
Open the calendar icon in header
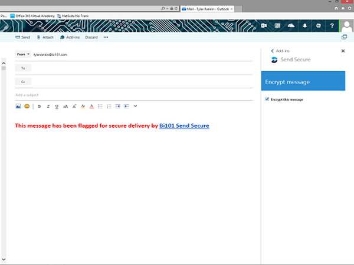277,26
